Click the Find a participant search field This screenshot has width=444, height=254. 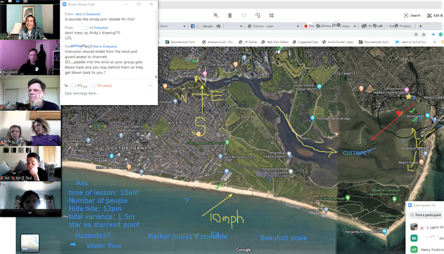427,215
